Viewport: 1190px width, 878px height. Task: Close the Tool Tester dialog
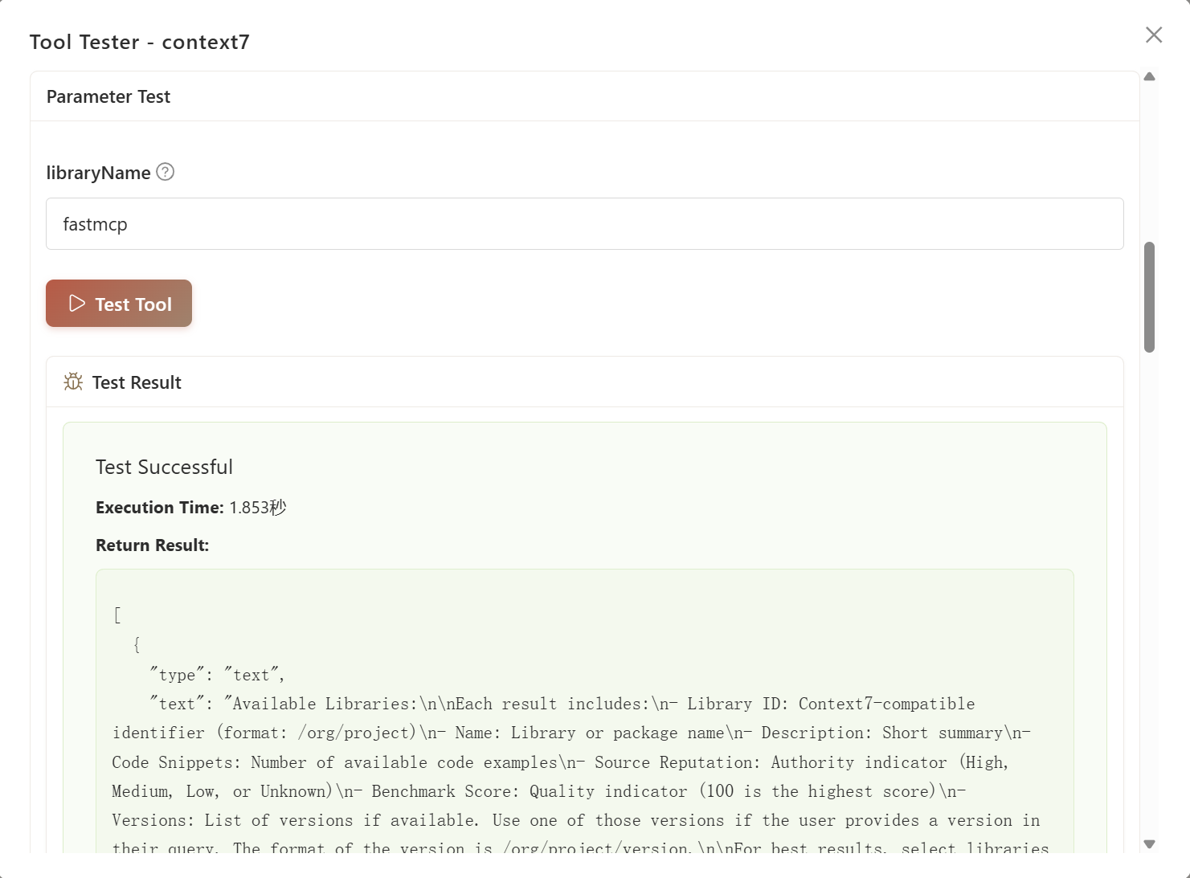tap(1154, 35)
